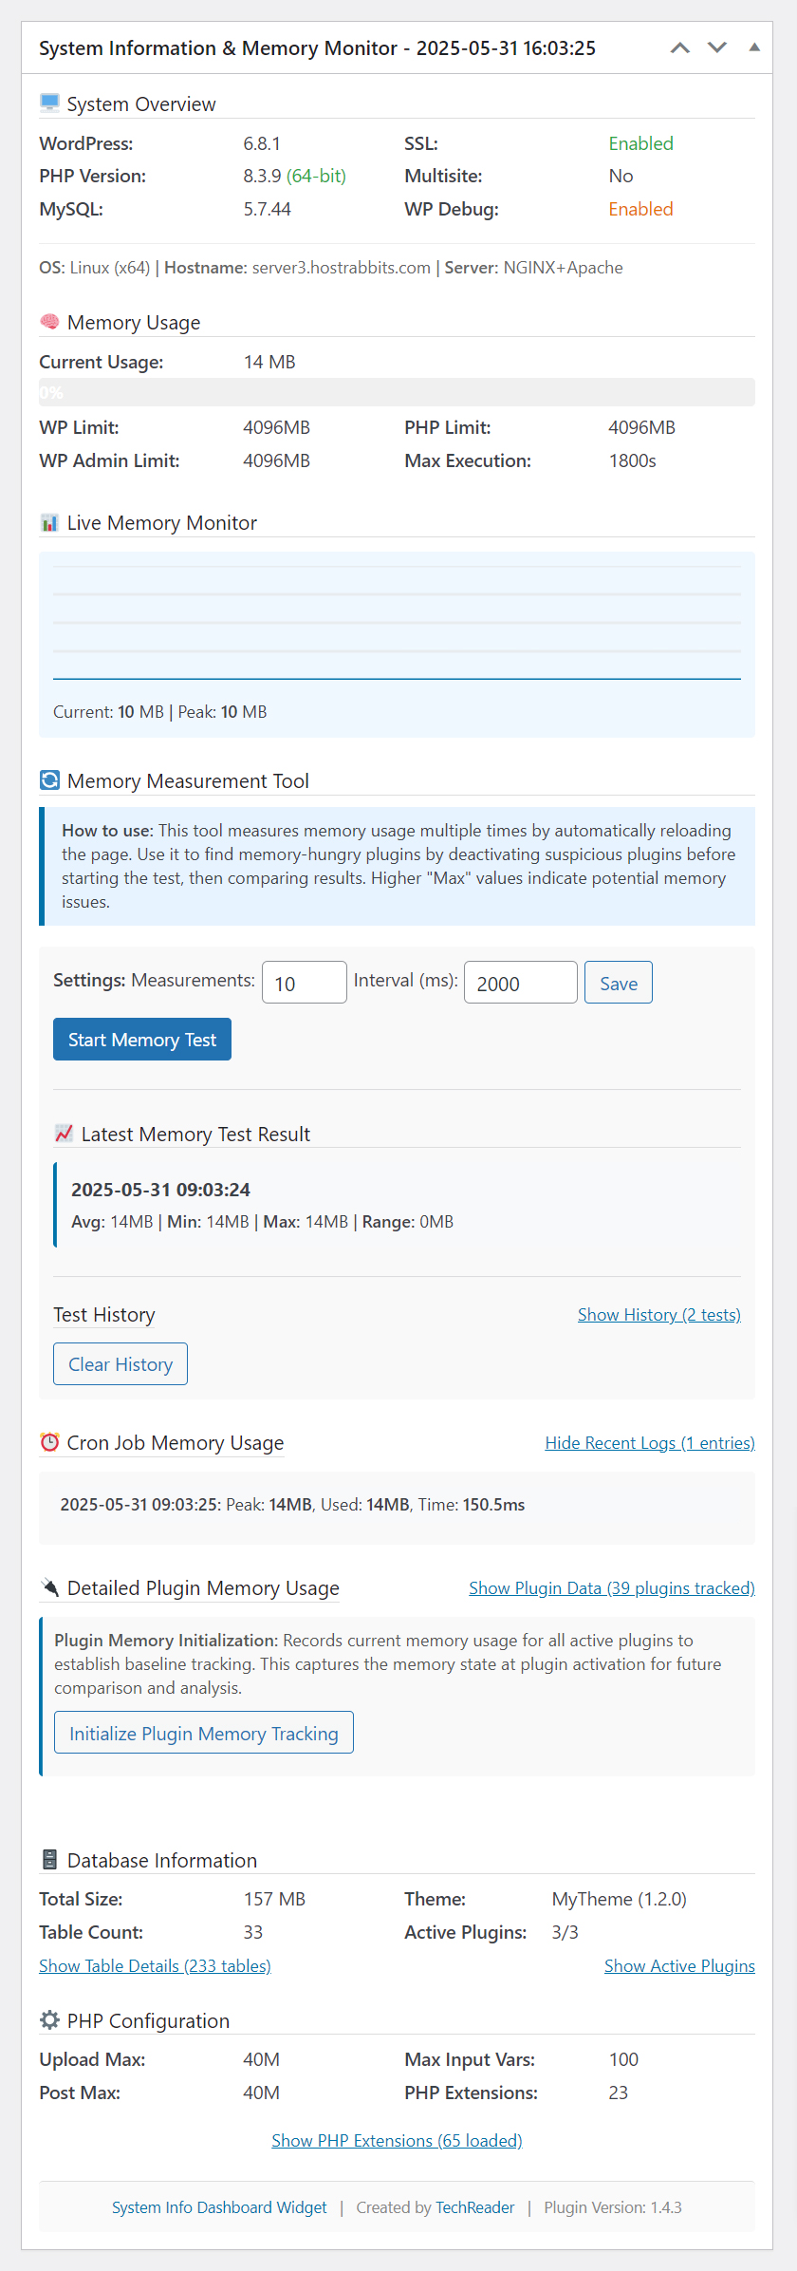Viewport: 797px width, 2271px height.
Task: Show PHP Extensions (65 loaded)
Action: tap(397, 2141)
